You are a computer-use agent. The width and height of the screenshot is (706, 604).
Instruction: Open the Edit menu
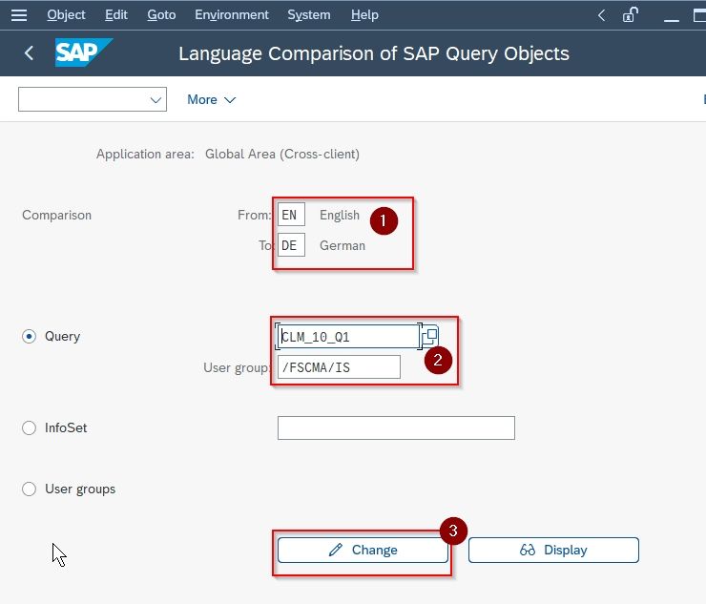(116, 15)
